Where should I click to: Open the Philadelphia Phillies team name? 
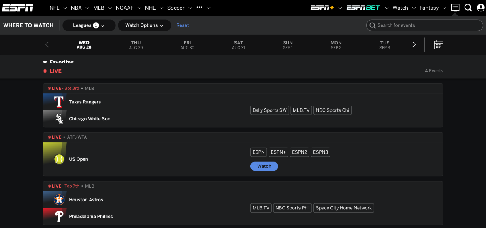(x=91, y=216)
